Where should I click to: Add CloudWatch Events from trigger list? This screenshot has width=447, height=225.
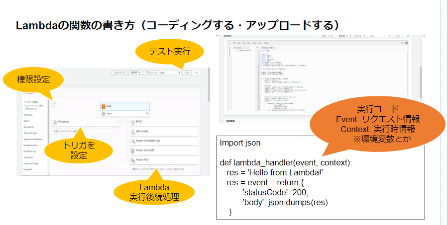coord(30,146)
